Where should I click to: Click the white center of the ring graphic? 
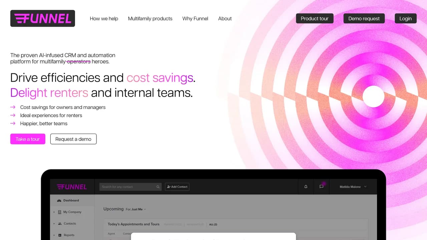(x=373, y=96)
